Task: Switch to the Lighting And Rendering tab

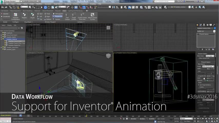Action: pos(75,11)
